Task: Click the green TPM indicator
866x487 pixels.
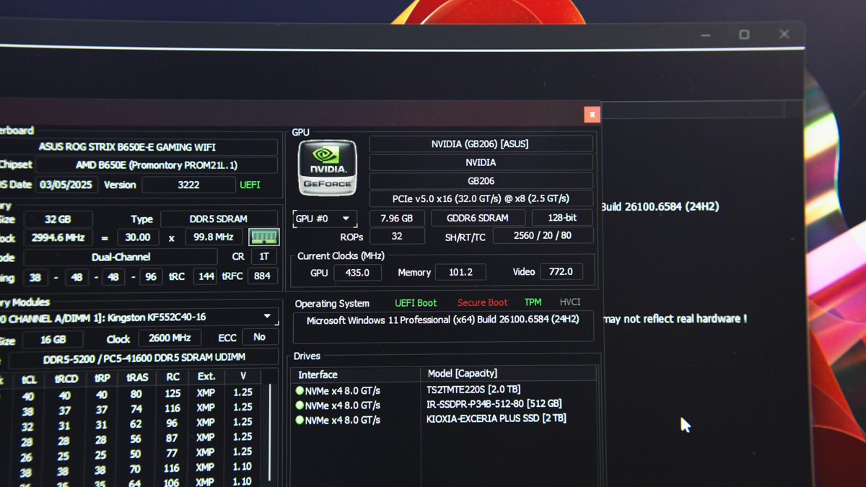Action: [x=533, y=302]
